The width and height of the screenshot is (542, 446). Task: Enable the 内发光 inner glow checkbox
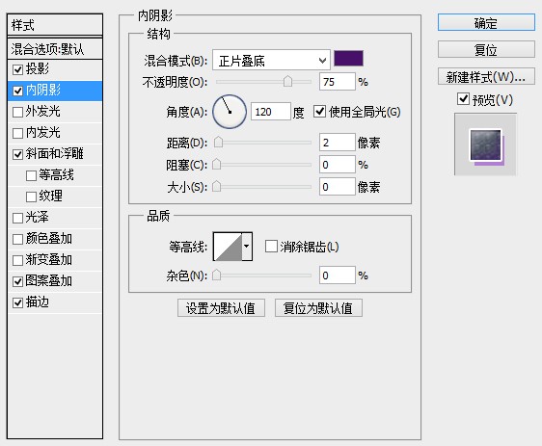(x=17, y=133)
